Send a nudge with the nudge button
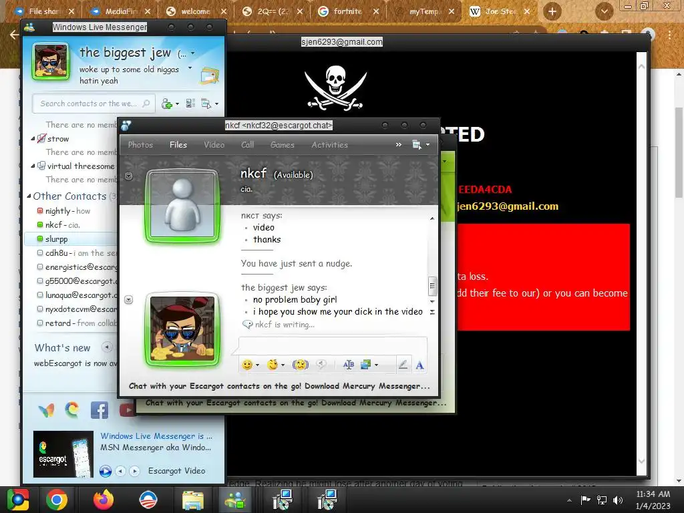 [x=300, y=365]
